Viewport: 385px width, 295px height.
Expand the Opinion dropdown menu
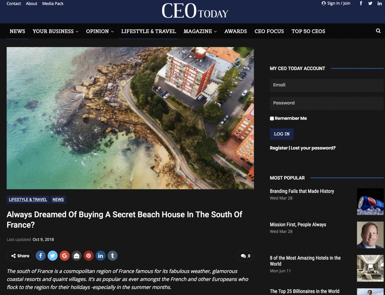[100, 31]
